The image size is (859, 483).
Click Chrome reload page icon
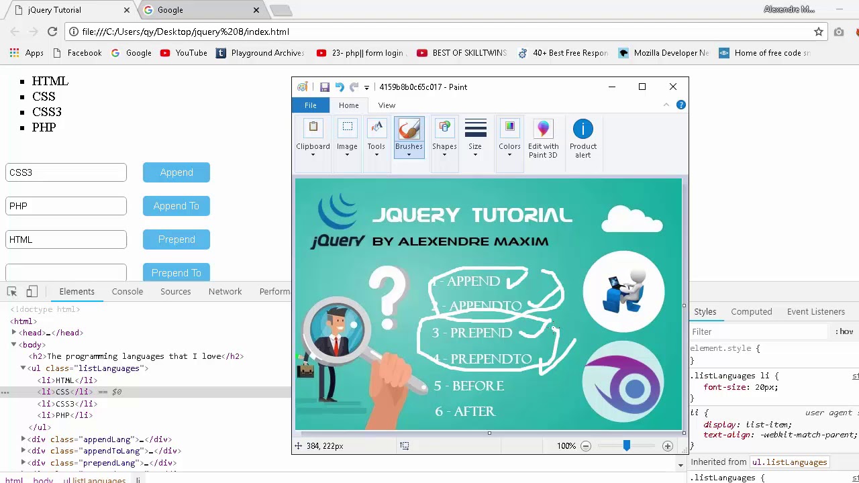point(52,32)
